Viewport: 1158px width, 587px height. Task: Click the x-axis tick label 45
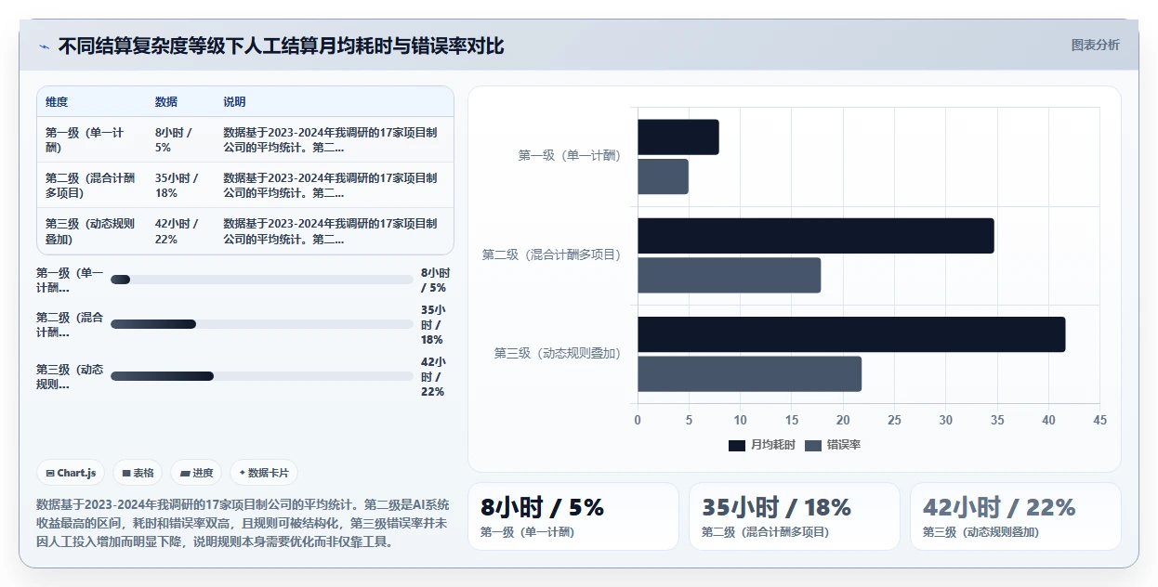pyautogui.click(x=1099, y=421)
